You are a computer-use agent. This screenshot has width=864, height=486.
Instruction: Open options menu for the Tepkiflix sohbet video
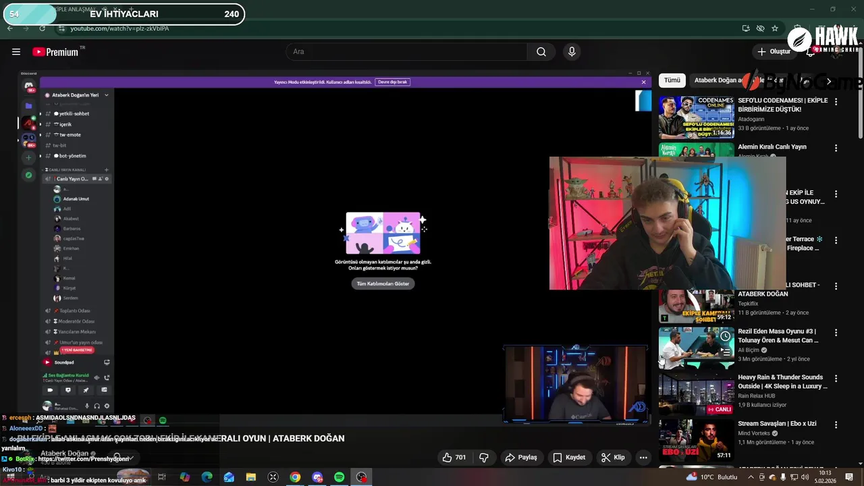[x=836, y=286]
